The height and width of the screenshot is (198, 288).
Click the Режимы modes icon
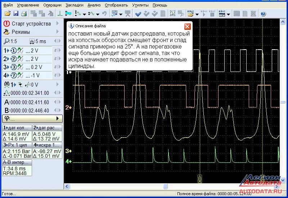click(6, 32)
